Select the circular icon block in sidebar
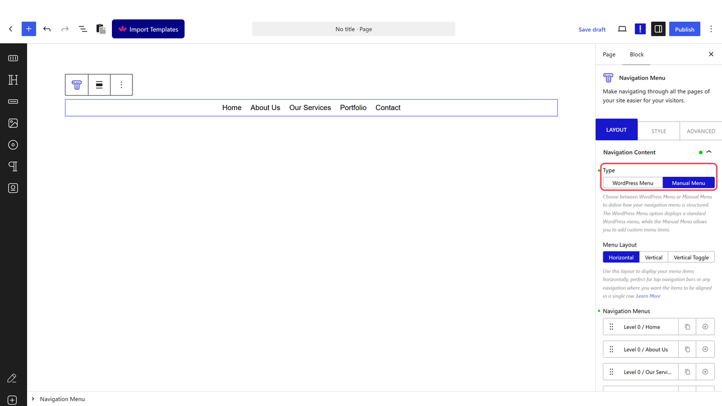This screenshot has height=406, width=722. point(13,145)
